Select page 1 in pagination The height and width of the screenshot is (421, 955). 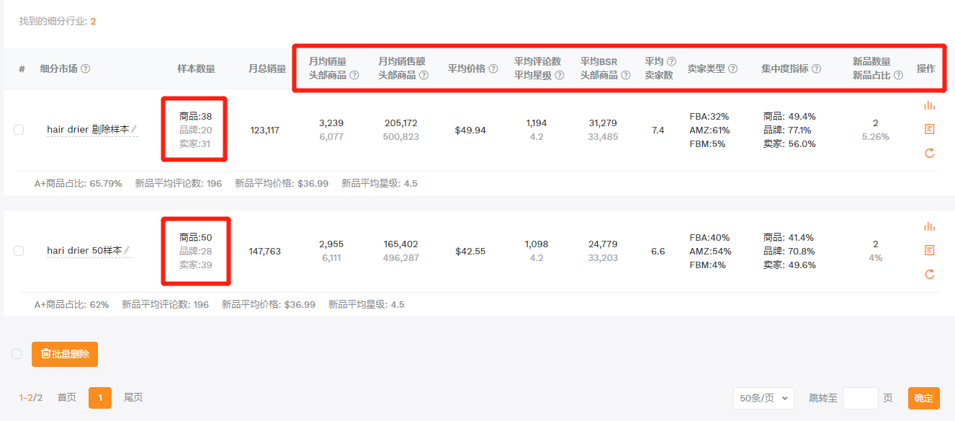click(100, 398)
